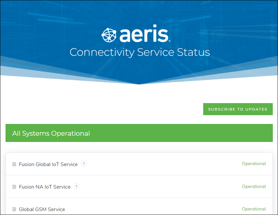Screen dimensions: 278x215
Task: Click the Operational status of Global GSM Service
Action: pyautogui.click(x=254, y=209)
